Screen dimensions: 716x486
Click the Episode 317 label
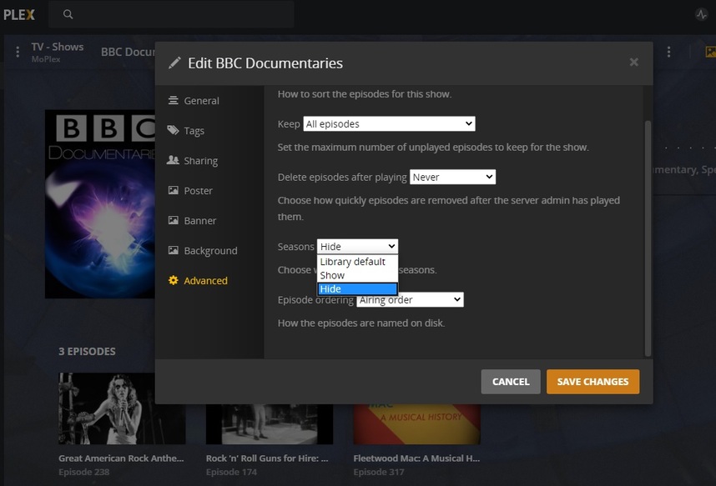click(379, 472)
